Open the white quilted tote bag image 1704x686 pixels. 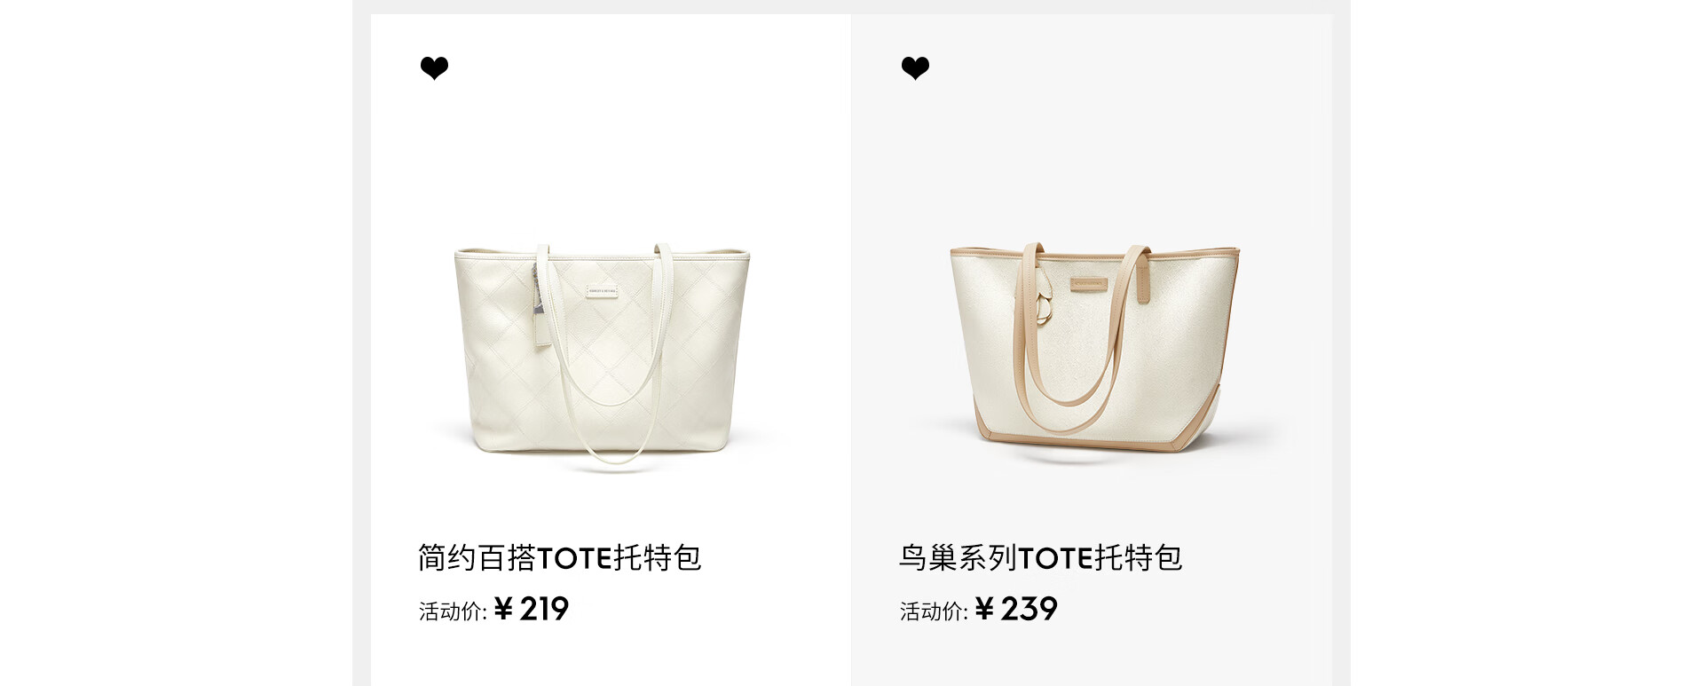coord(603,353)
